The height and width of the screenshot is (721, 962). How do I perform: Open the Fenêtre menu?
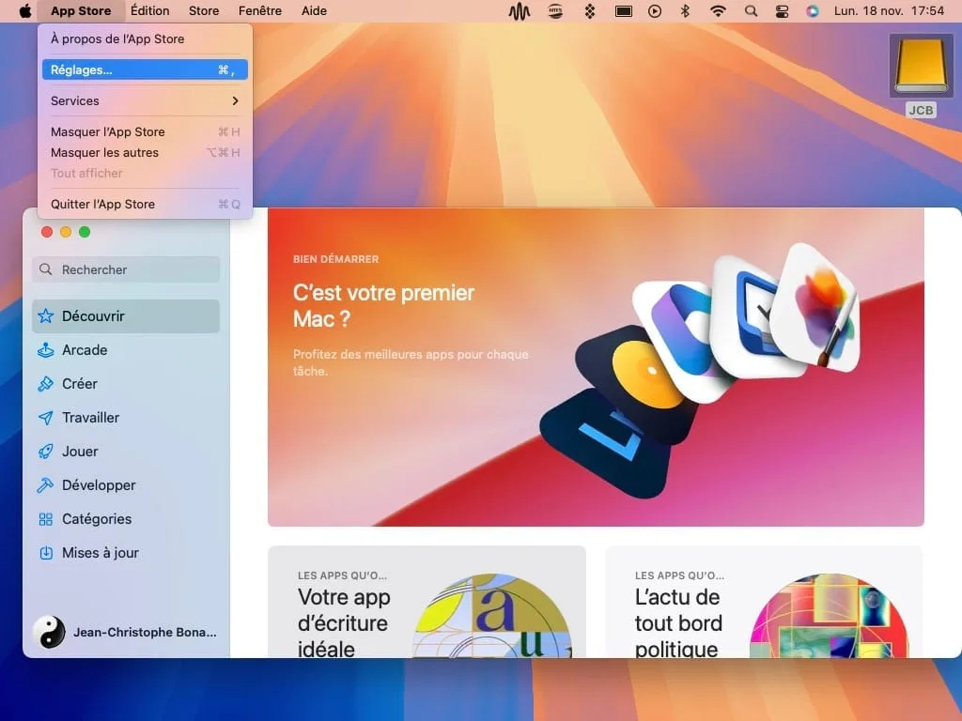pyautogui.click(x=260, y=11)
